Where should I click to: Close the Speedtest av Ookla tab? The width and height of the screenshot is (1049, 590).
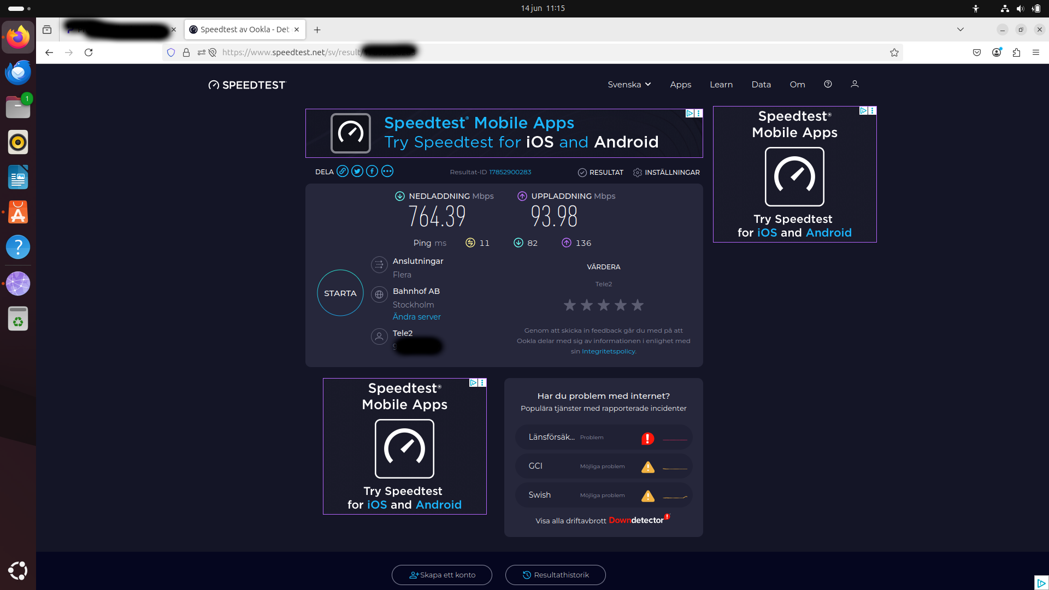(x=297, y=29)
